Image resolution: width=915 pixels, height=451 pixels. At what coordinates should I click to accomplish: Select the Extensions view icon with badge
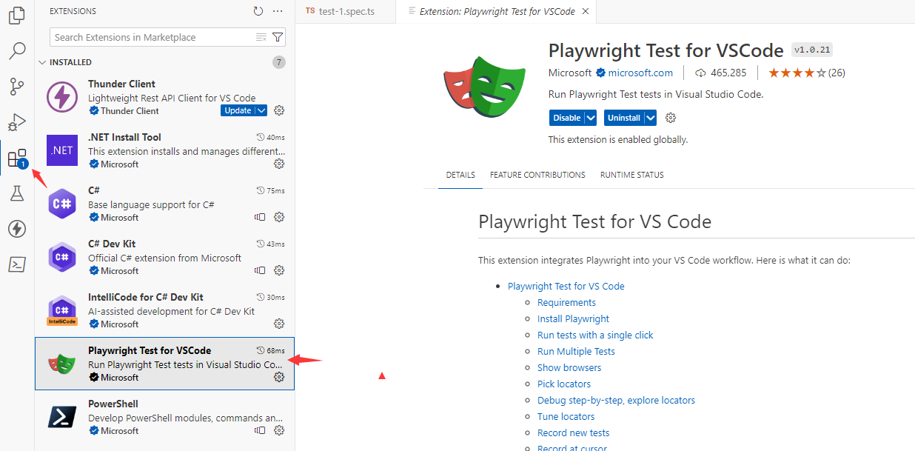[x=17, y=158]
